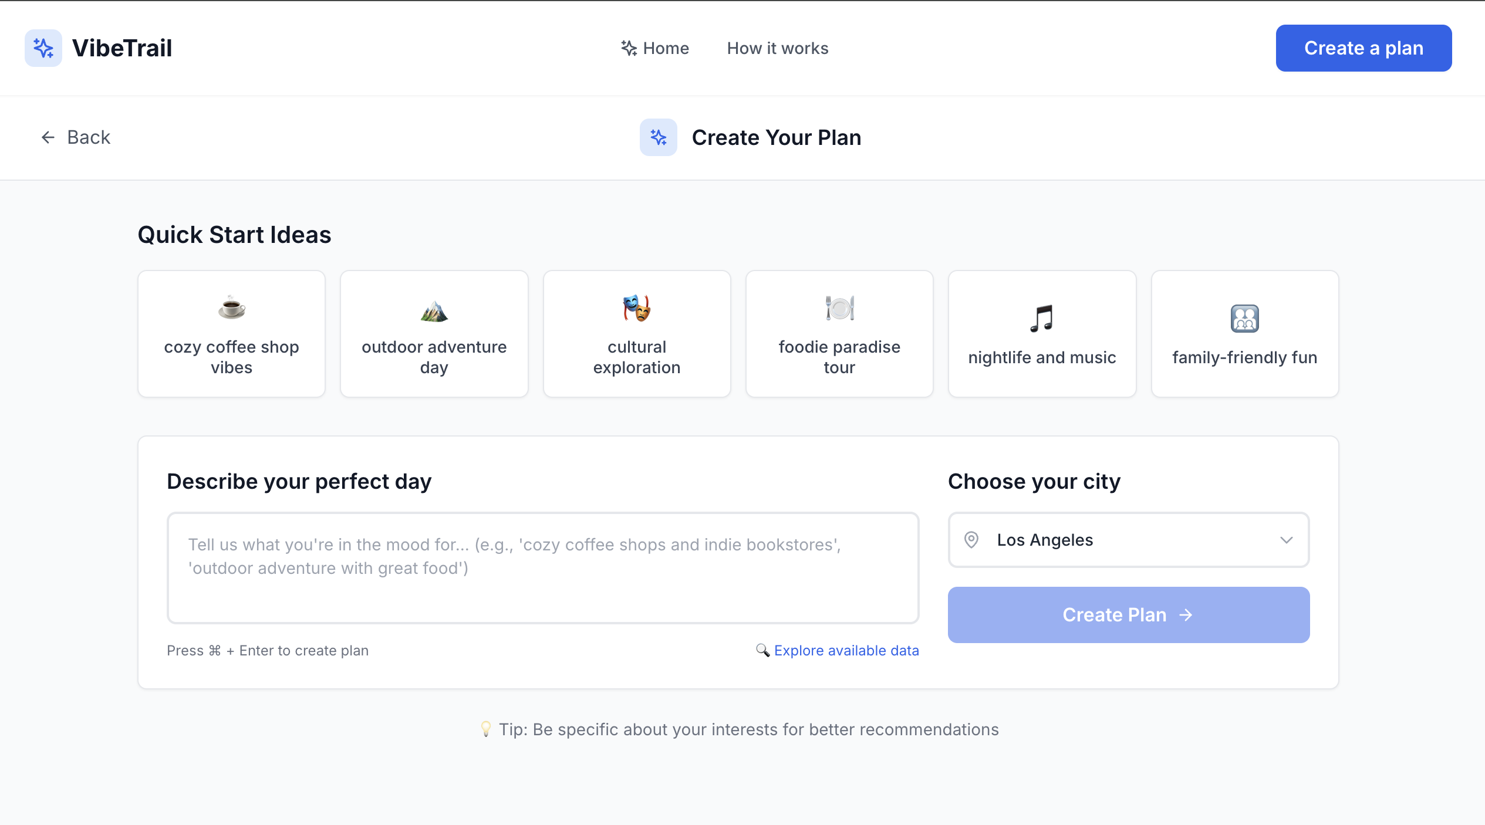Click the sparkle icon beside Create Your Plan

click(x=658, y=137)
